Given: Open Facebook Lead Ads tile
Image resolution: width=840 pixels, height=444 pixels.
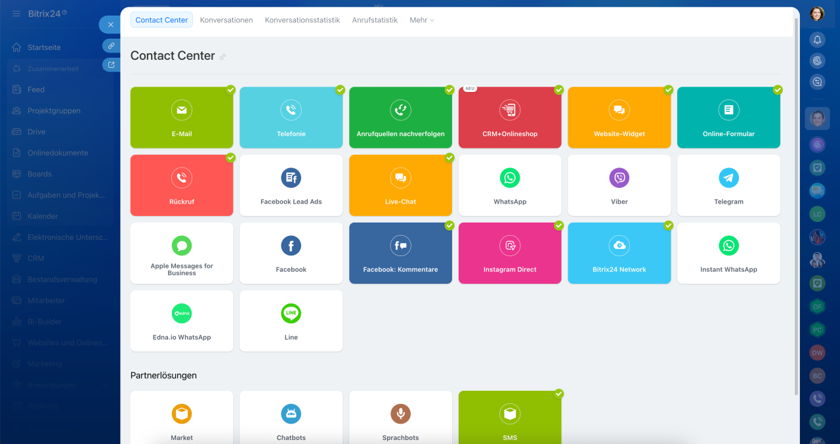Looking at the screenshot, I should 291,185.
